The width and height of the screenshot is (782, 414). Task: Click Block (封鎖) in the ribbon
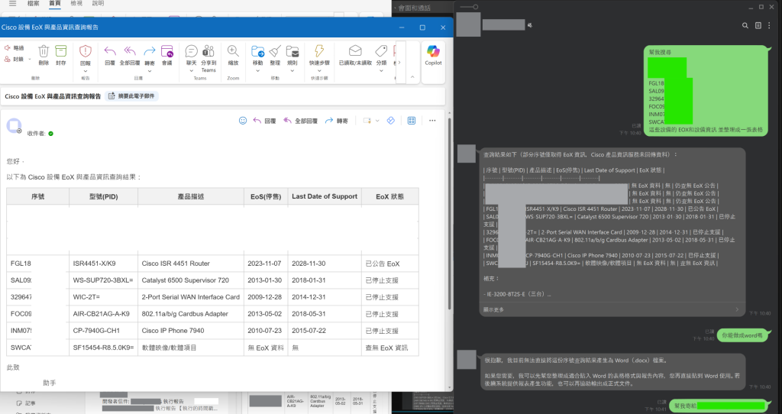[15, 59]
